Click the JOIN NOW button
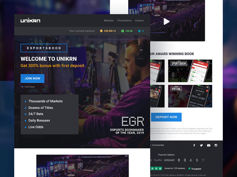Image resolution: width=237 pixels, height=177 pixels. 32,78
